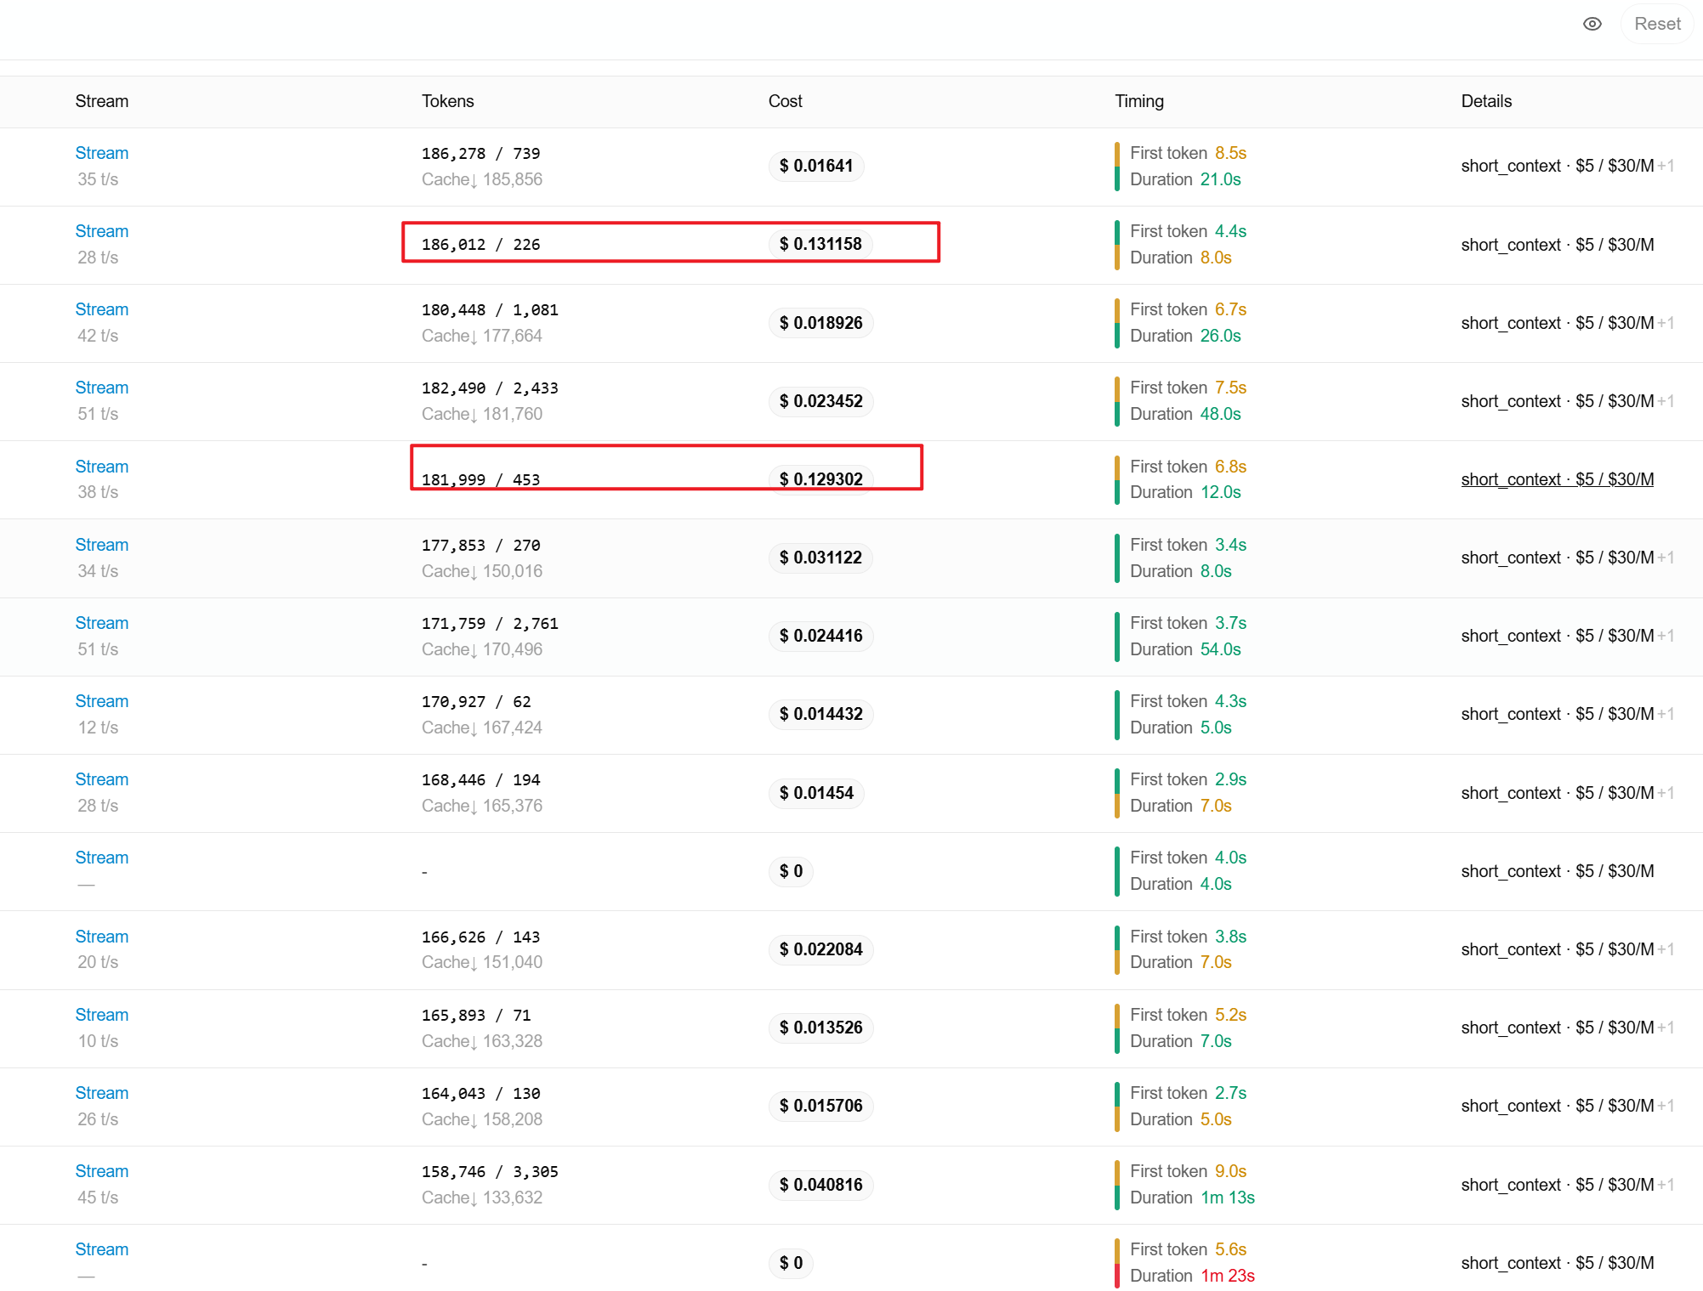Toggle the eye visibility icon
The height and width of the screenshot is (1291, 1703).
[x=1592, y=24]
